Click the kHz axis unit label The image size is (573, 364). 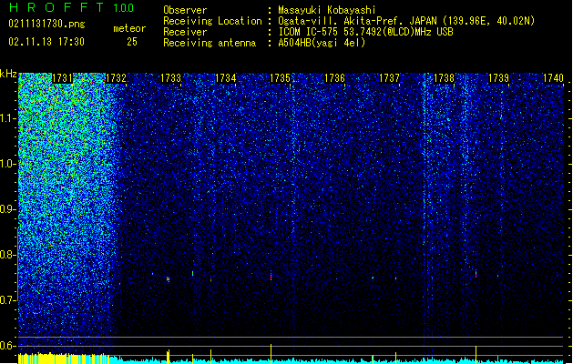click(8, 74)
